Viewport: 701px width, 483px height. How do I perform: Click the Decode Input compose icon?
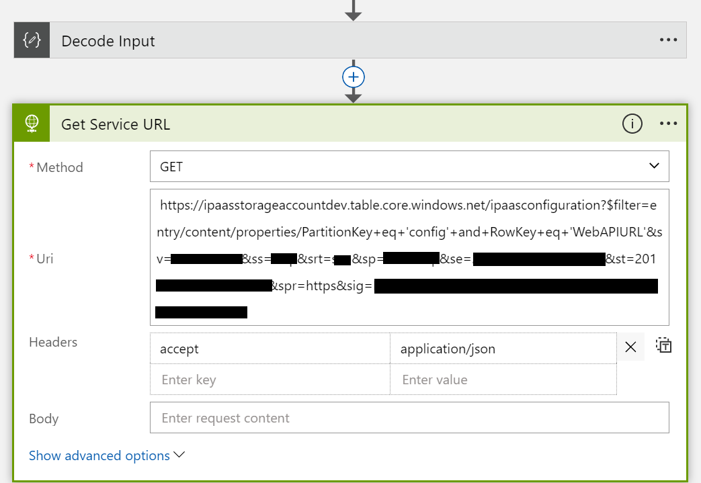click(x=32, y=40)
